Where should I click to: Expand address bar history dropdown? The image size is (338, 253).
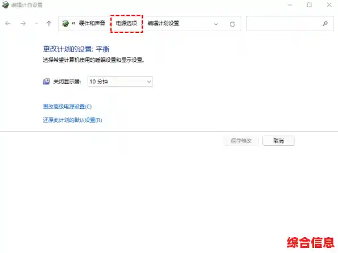click(x=216, y=24)
